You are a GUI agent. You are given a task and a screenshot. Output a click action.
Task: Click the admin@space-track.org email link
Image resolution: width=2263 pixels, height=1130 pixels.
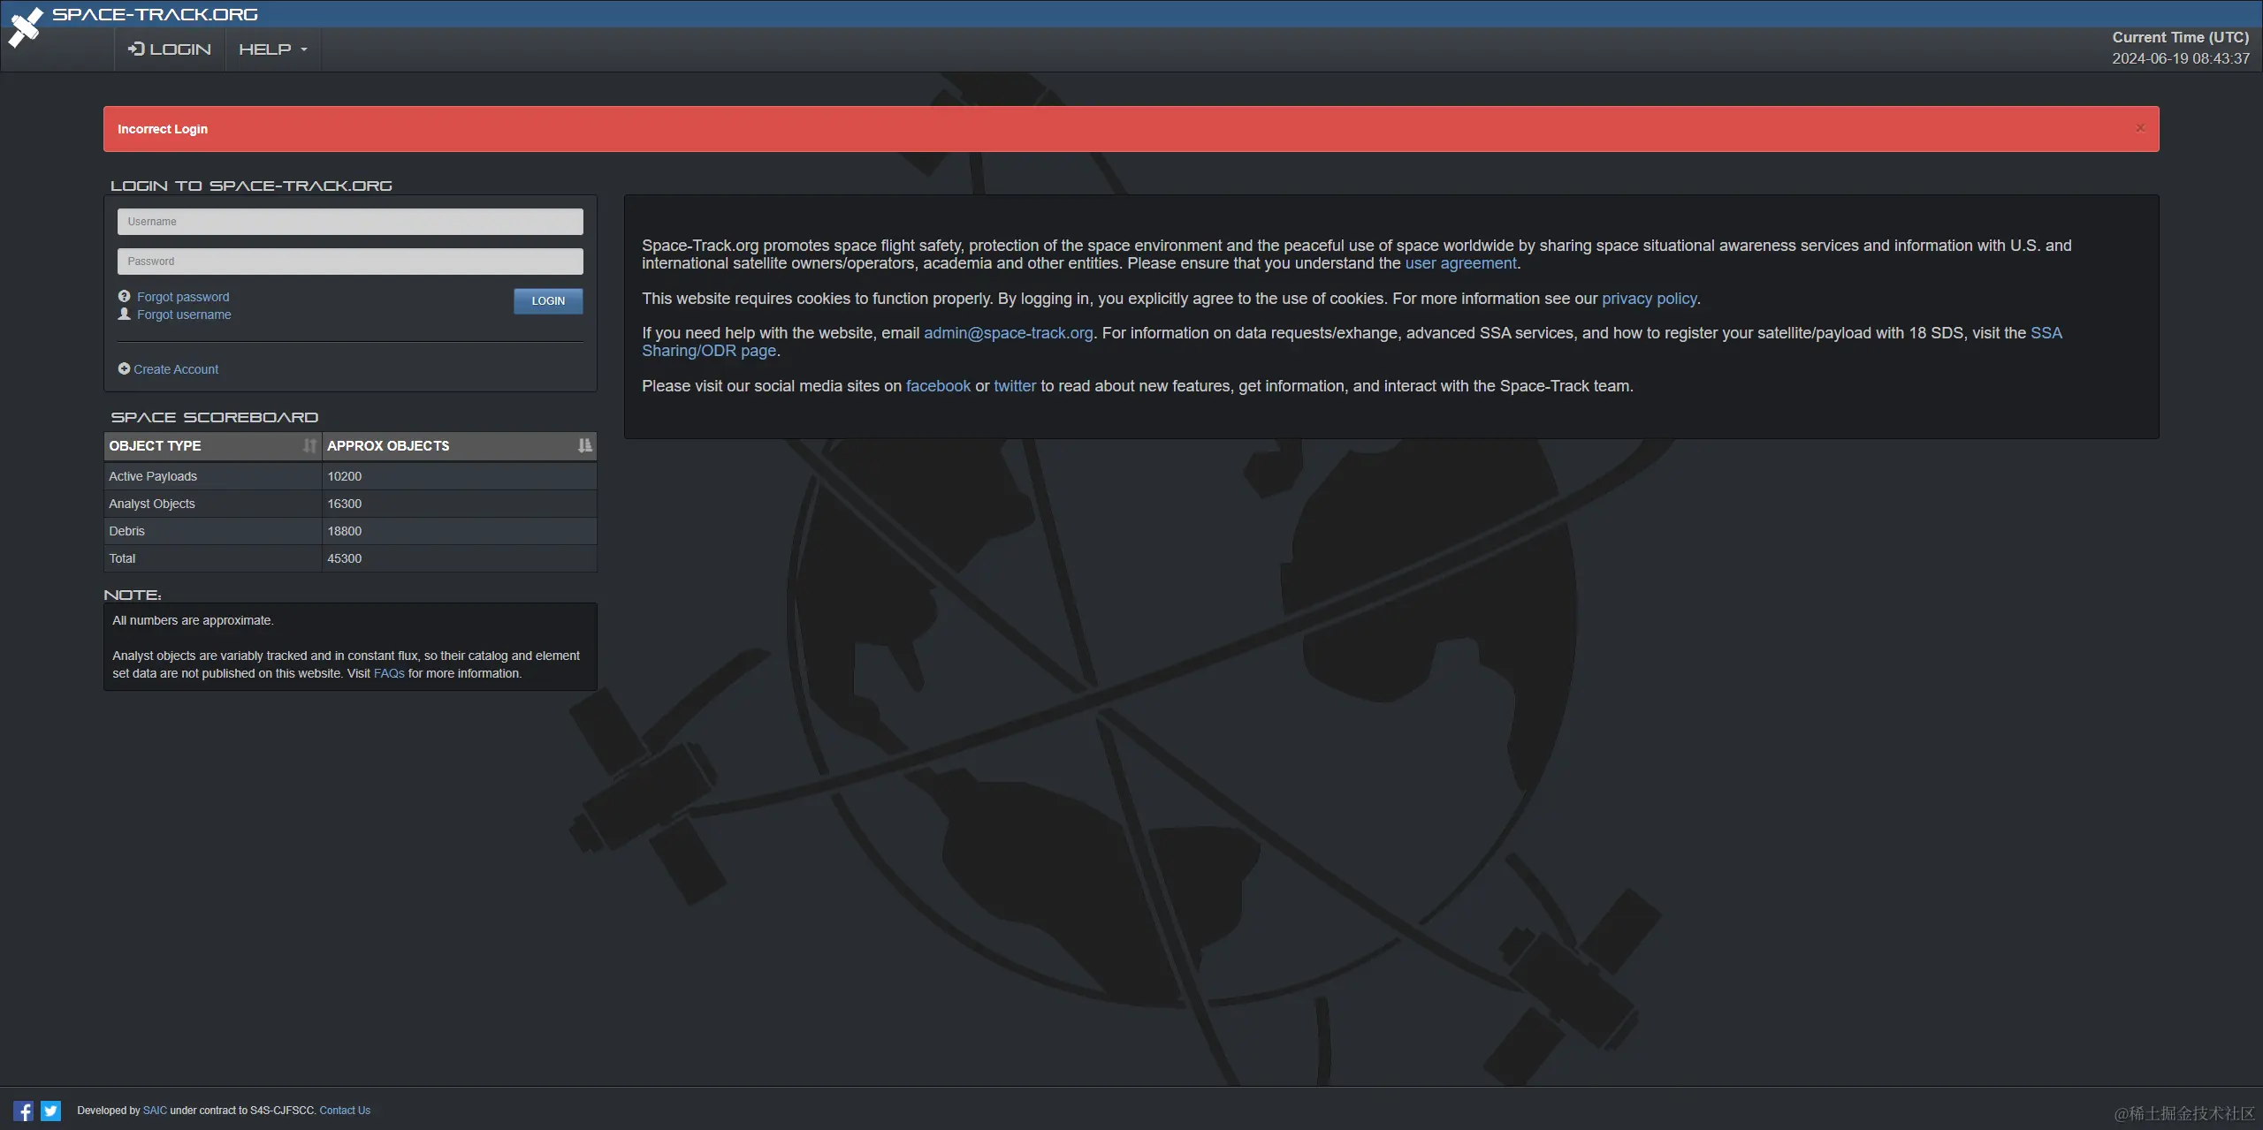pyautogui.click(x=1008, y=333)
